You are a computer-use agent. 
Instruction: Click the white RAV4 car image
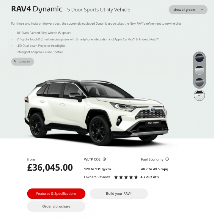96,112
